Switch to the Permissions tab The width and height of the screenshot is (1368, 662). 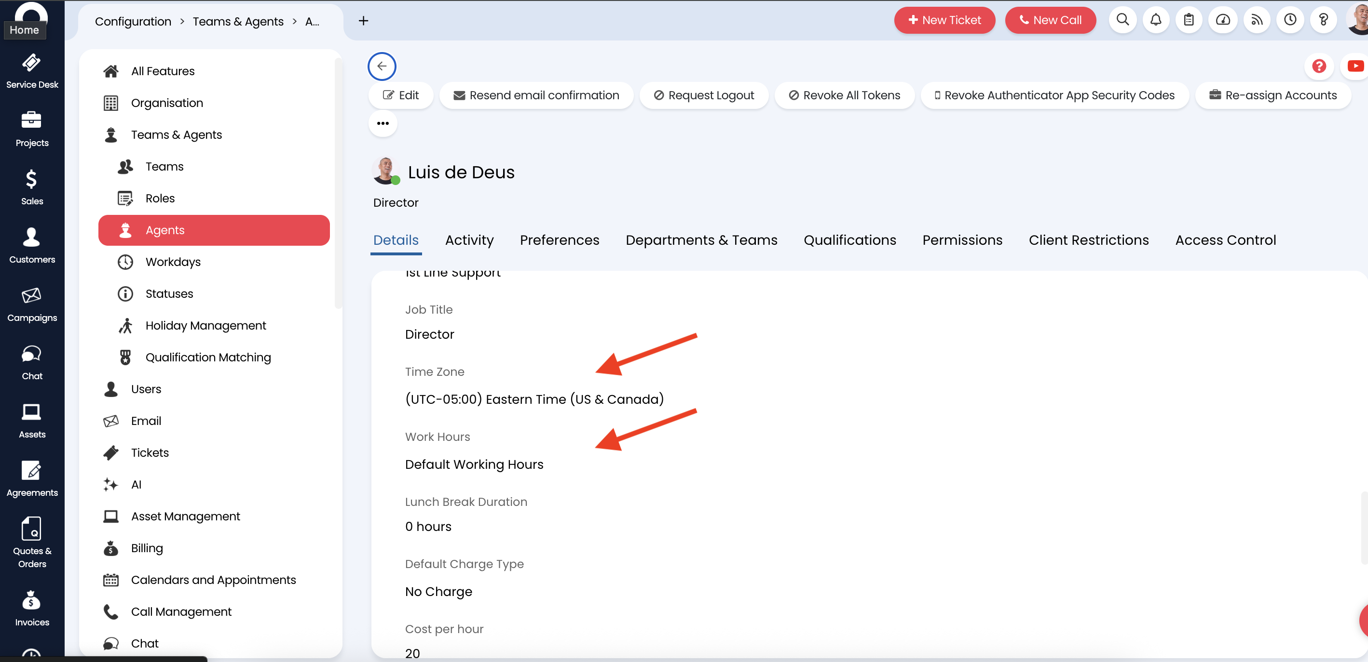click(x=962, y=240)
